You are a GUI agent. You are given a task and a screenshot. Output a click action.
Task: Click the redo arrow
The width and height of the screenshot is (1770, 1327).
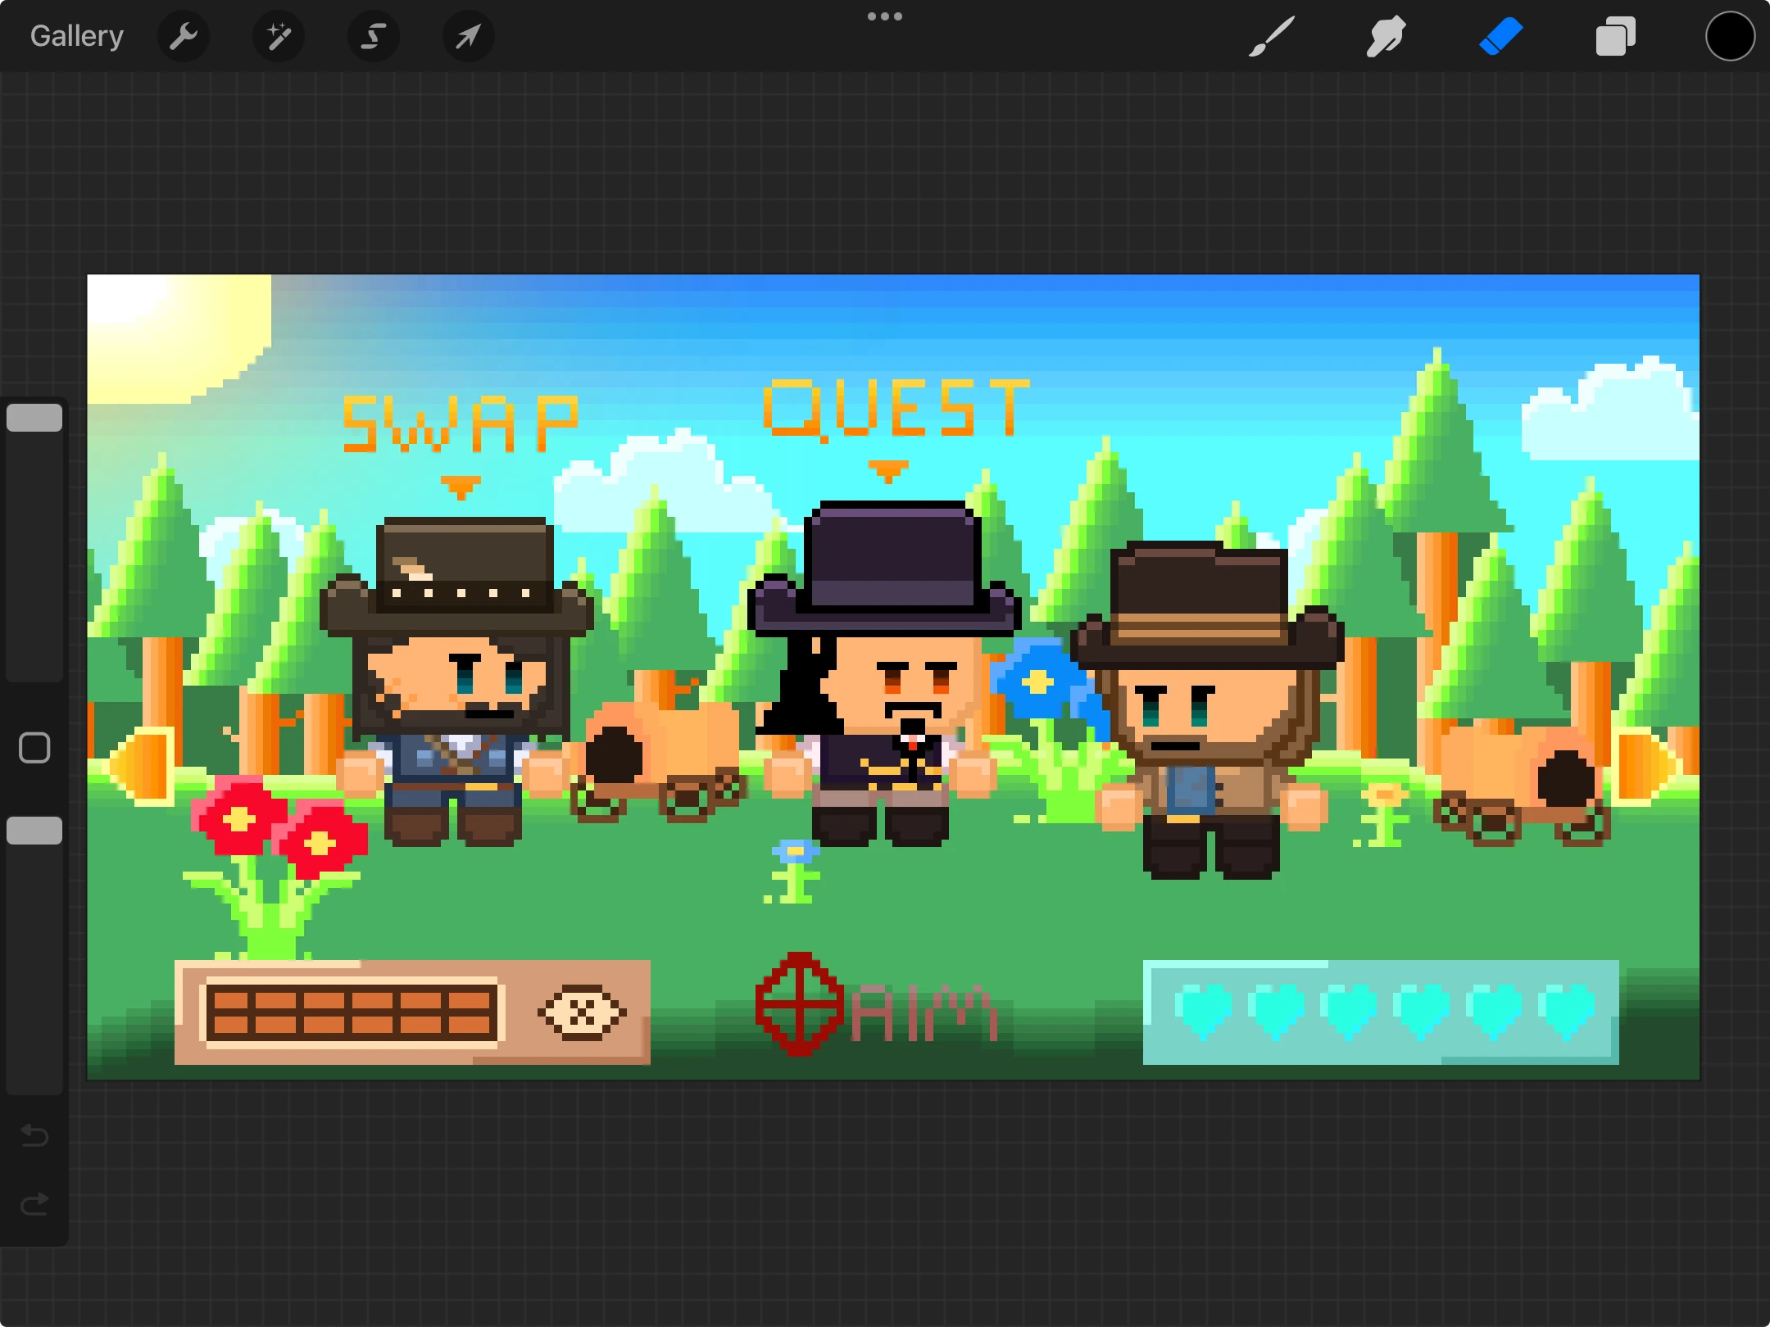point(34,1204)
